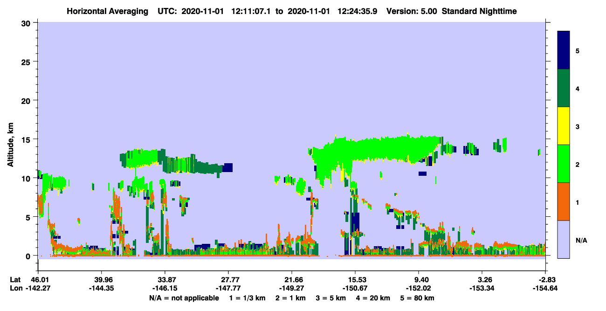Click the latitude value 39.96
Image resolution: width=606 pixels, height=311 pixels.
pyautogui.click(x=102, y=279)
